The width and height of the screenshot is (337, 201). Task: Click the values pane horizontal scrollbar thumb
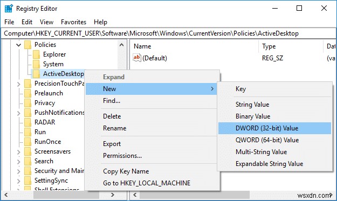click(x=195, y=195)
